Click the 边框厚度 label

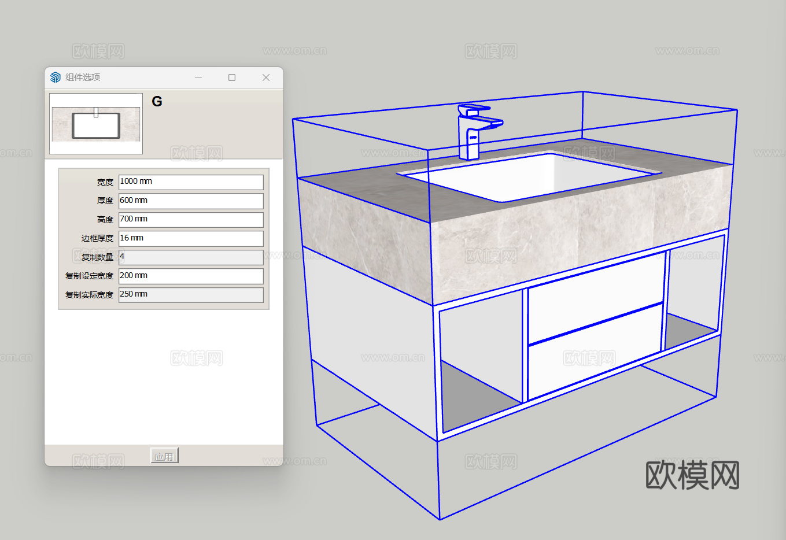tap(97, 238)
